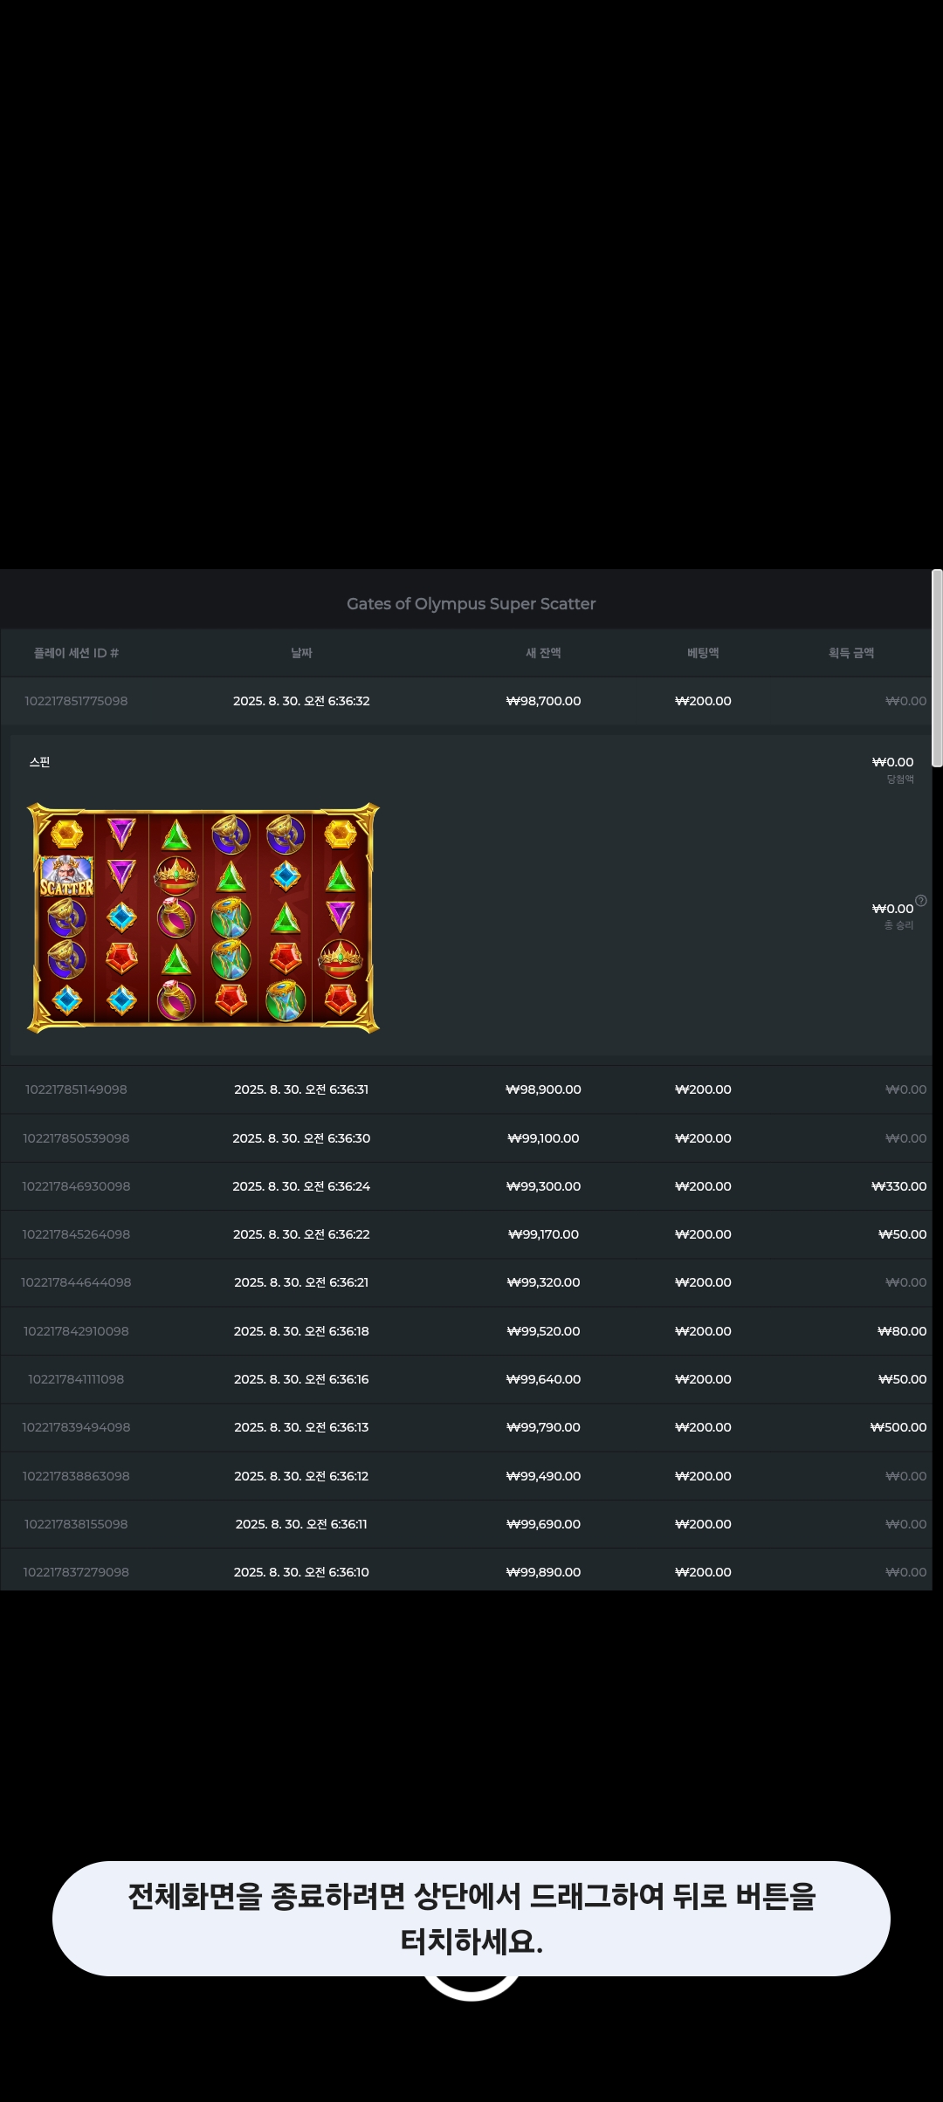Expand session row 102217845264098

coord(466,1234)
